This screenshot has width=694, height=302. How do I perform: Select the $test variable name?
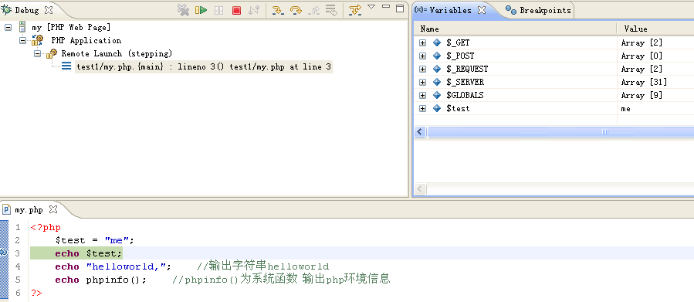click(x=458, y=108)
